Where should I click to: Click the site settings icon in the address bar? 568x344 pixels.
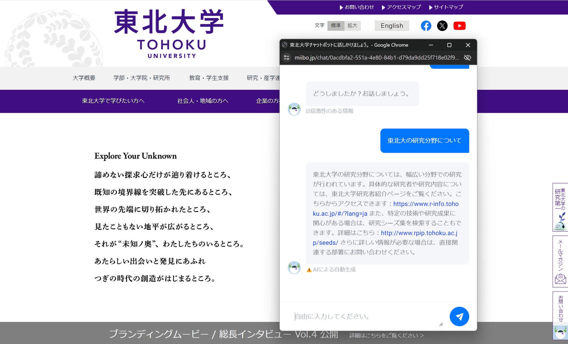(x=287, y=58)
